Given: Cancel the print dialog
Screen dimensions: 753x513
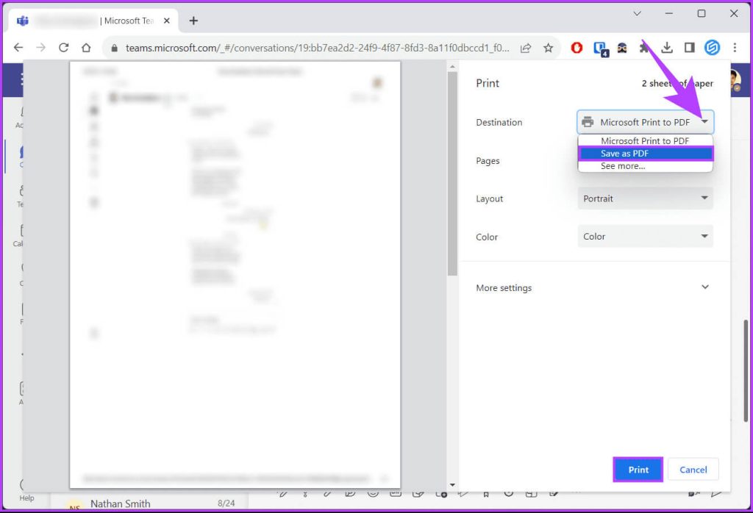Looking at the screenshot, I should coord(693,470).
